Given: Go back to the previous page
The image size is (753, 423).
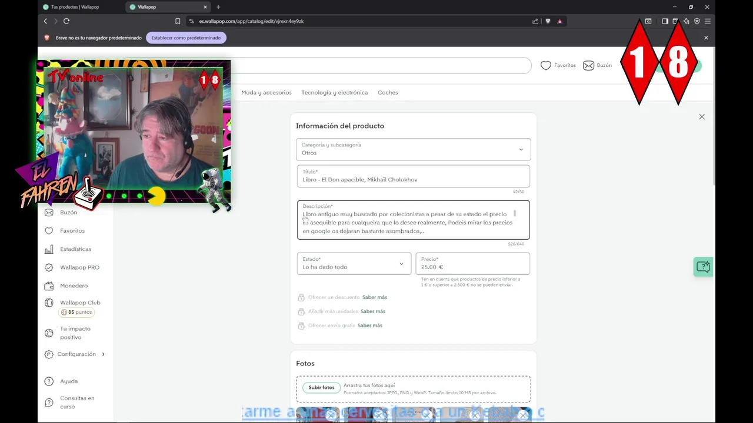Looking at the screenshot, I should [45, 21].
